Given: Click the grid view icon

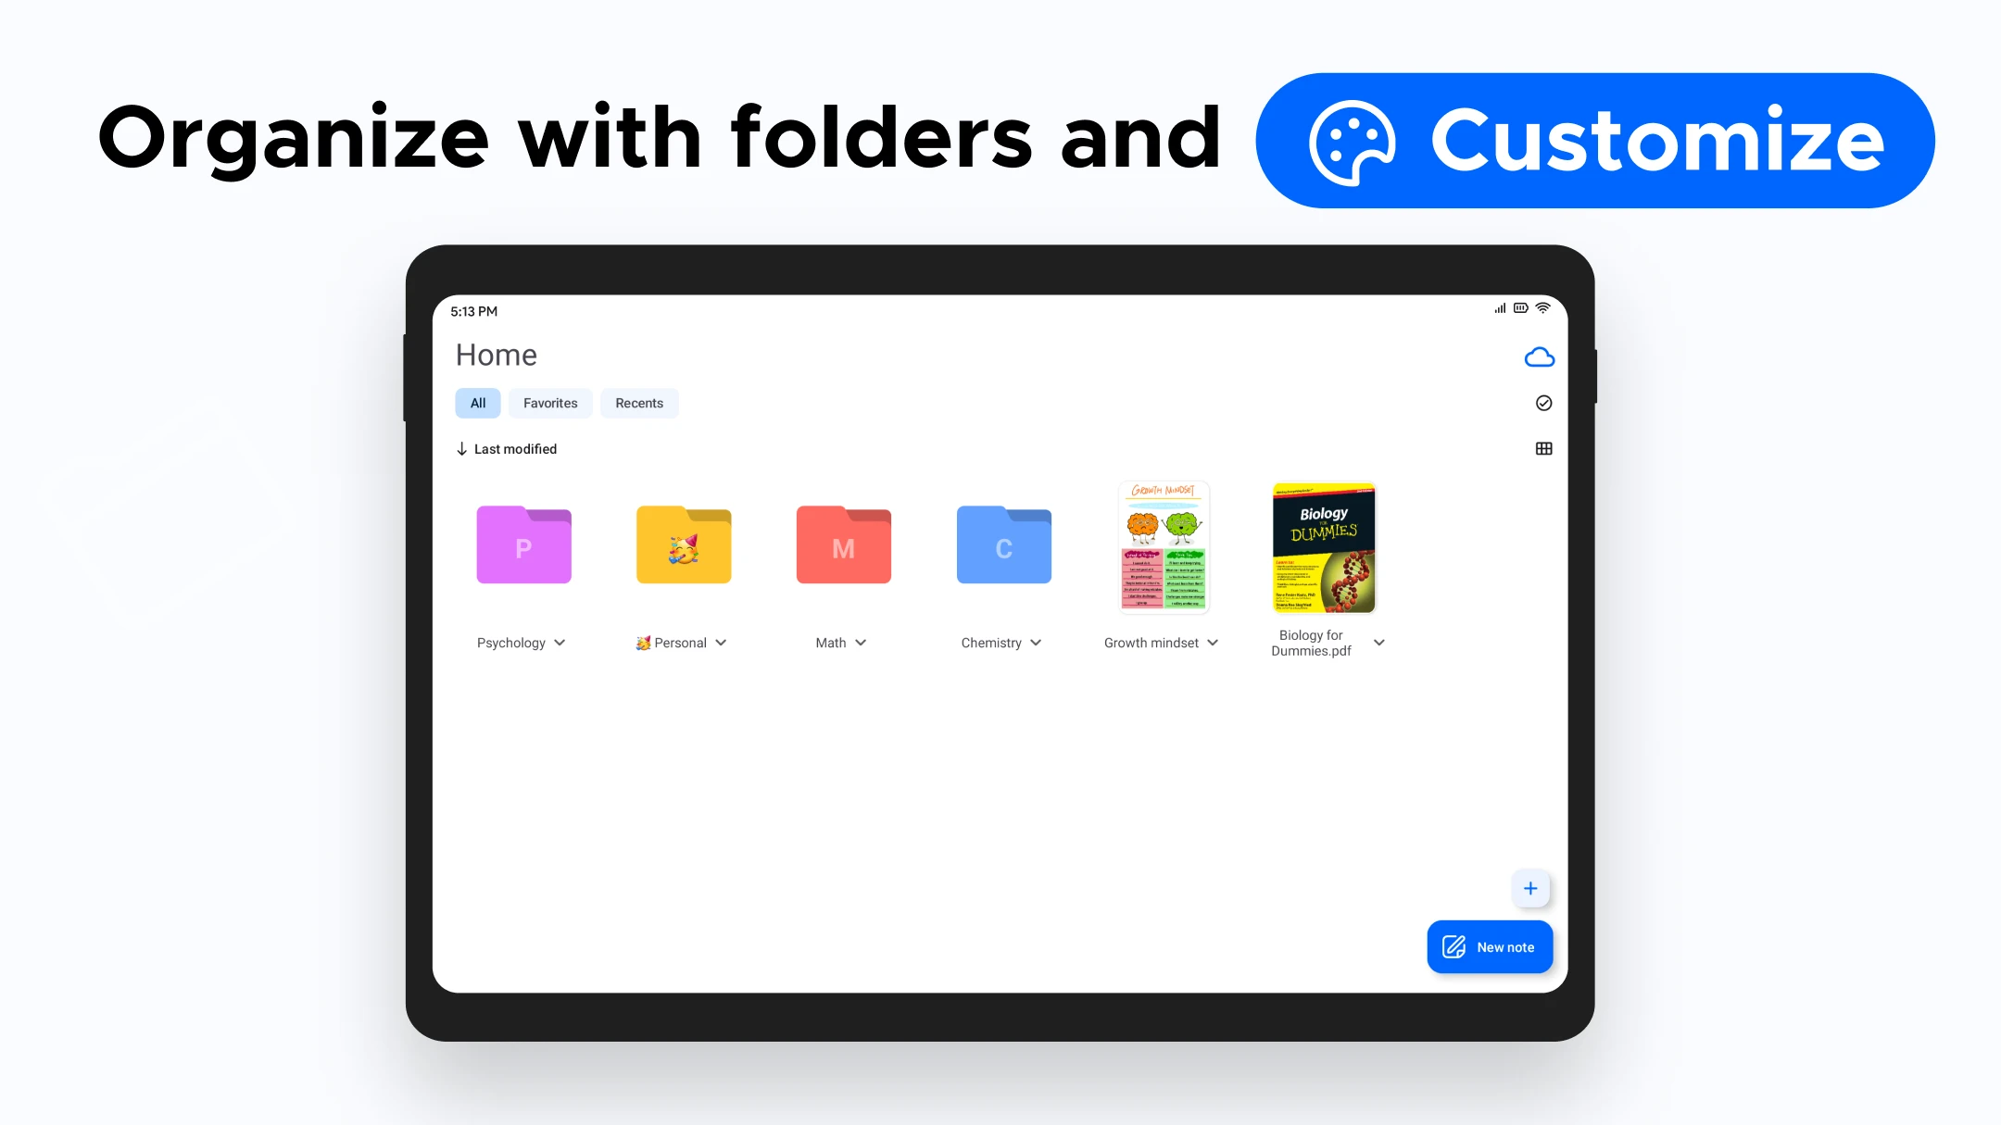Looking at the screenshot, I should 1543,448.
